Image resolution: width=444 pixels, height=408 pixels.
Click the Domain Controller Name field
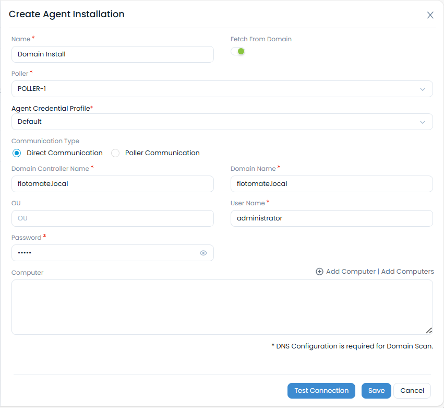(113, 184)
